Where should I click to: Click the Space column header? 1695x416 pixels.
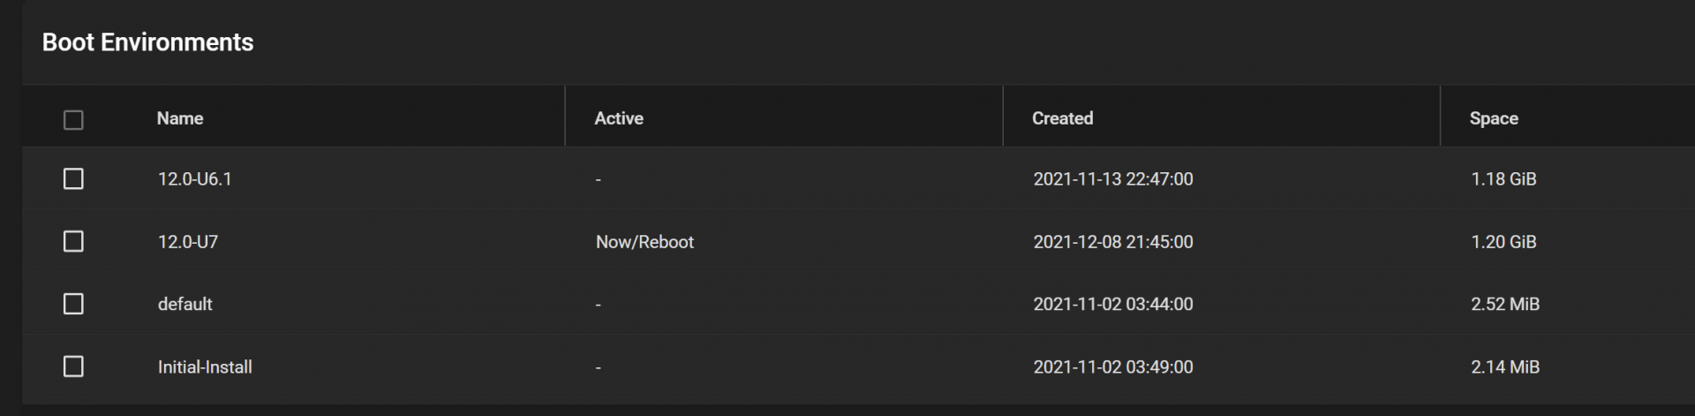tap(1494, 118)
